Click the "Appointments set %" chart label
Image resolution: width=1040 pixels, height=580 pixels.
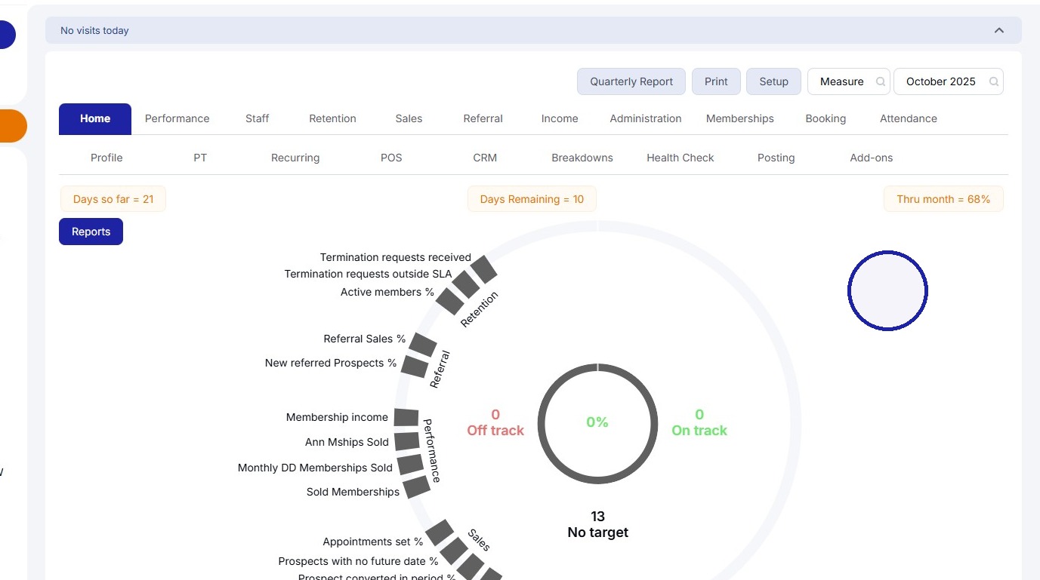(373, 542)
